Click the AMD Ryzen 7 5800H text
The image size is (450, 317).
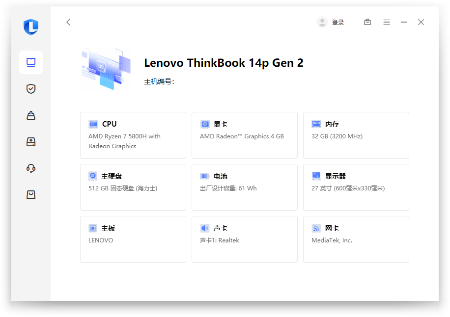[x=124, y=141]
